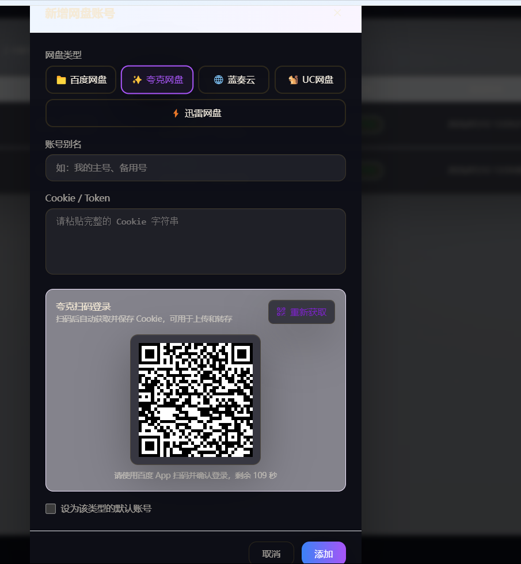The height and width of the screenshot is (564, 521).
Task: Click the 夸克扫码登录 heading text
Action: tap(83, 307)
